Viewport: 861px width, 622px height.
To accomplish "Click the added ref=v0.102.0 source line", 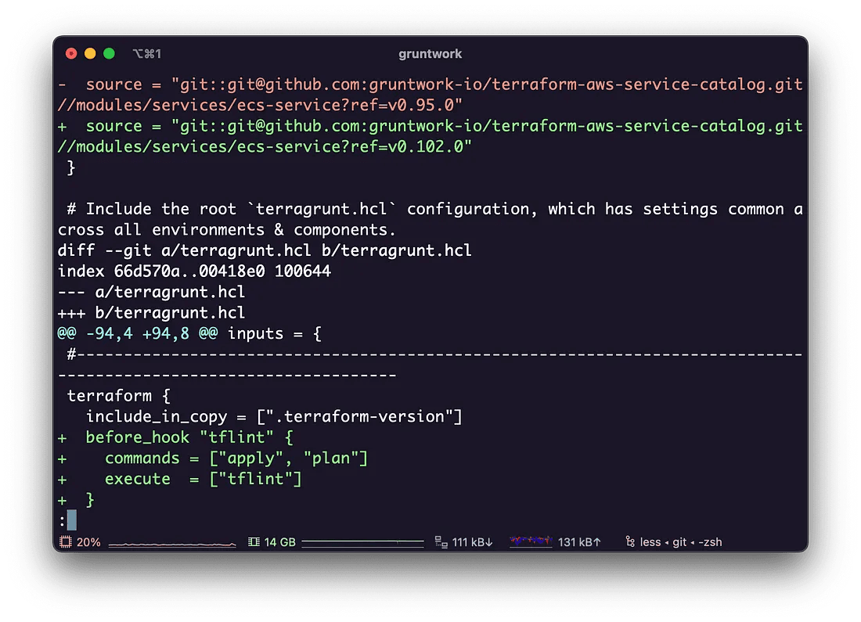I will point(430,136).
